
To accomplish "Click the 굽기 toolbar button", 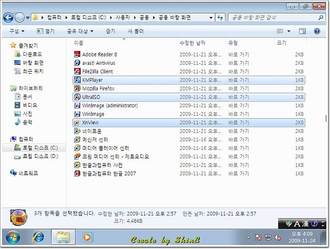I will (x=111, y=31).
